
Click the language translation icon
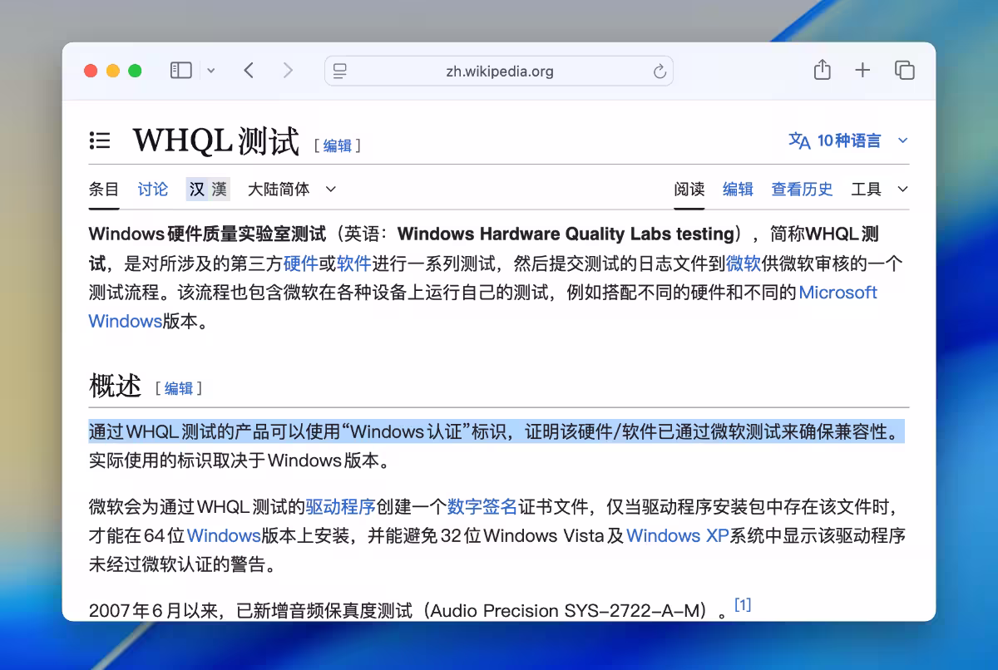pyautogui.click(x=799, y=140)
